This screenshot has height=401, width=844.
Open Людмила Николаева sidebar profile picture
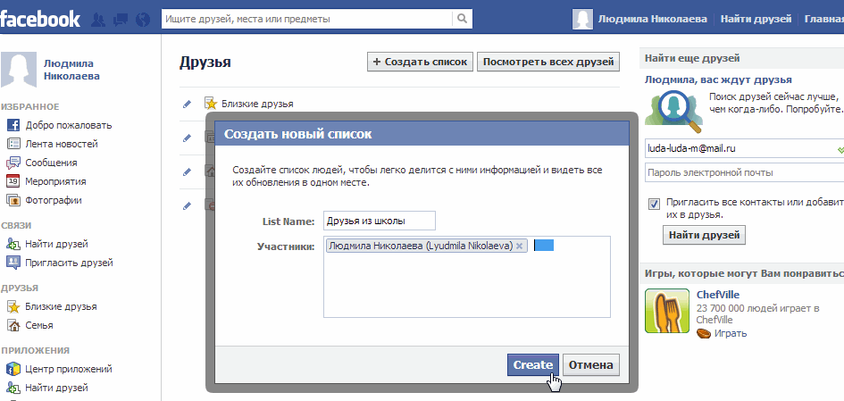click(x=19, y=70)
